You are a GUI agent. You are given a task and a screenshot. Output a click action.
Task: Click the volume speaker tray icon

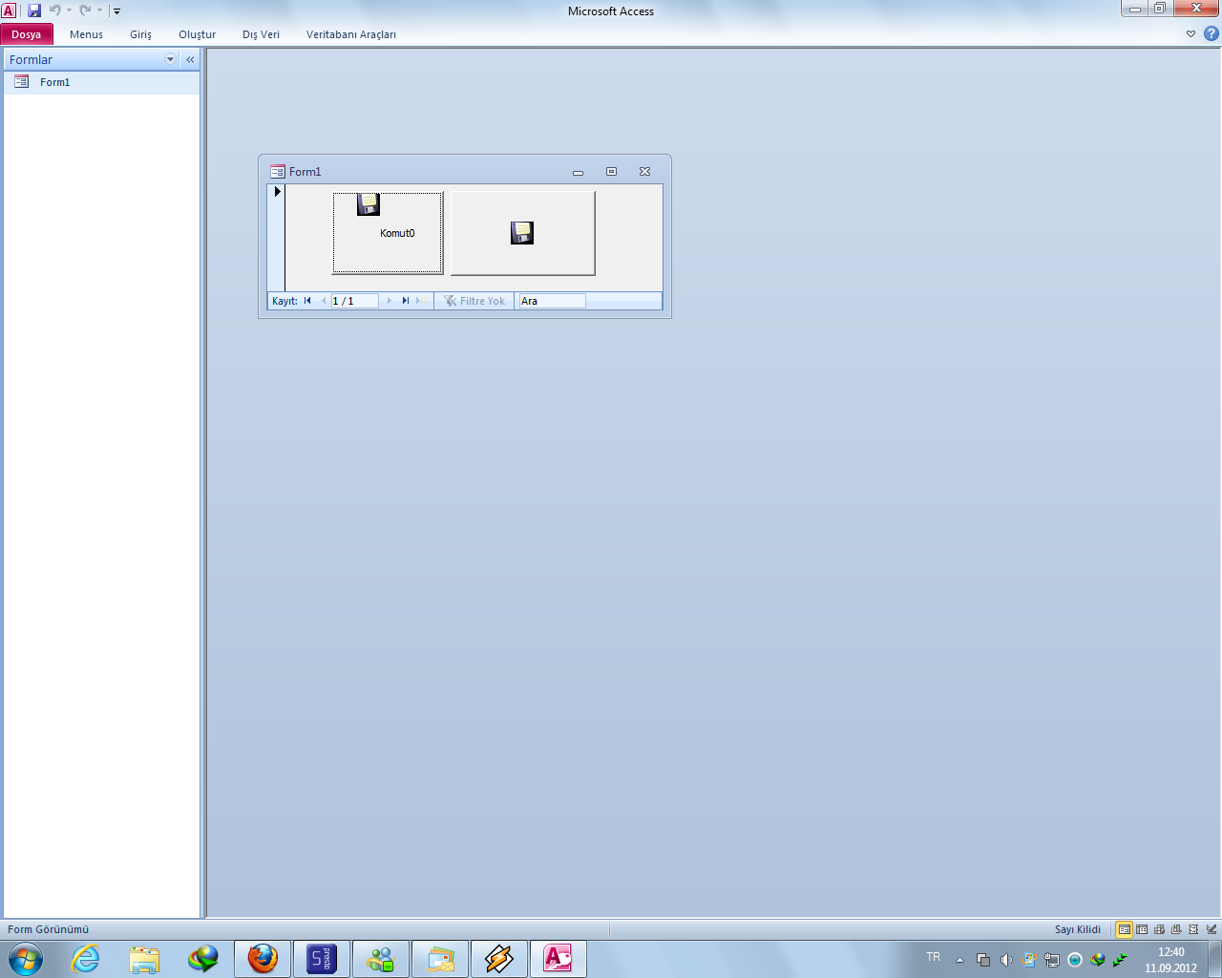point(1006,960)
